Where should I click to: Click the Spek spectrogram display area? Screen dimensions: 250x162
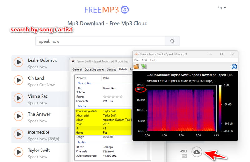(182, 108)
